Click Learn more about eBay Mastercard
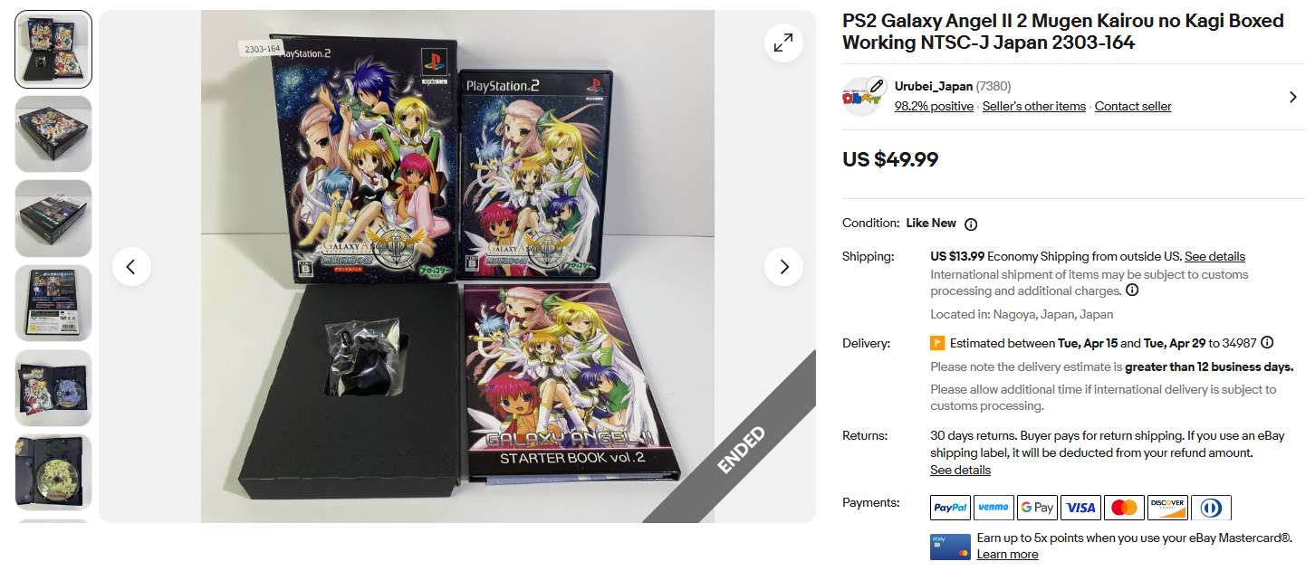Viewport: 1315px width, 571px height. tap(1007, 554)
